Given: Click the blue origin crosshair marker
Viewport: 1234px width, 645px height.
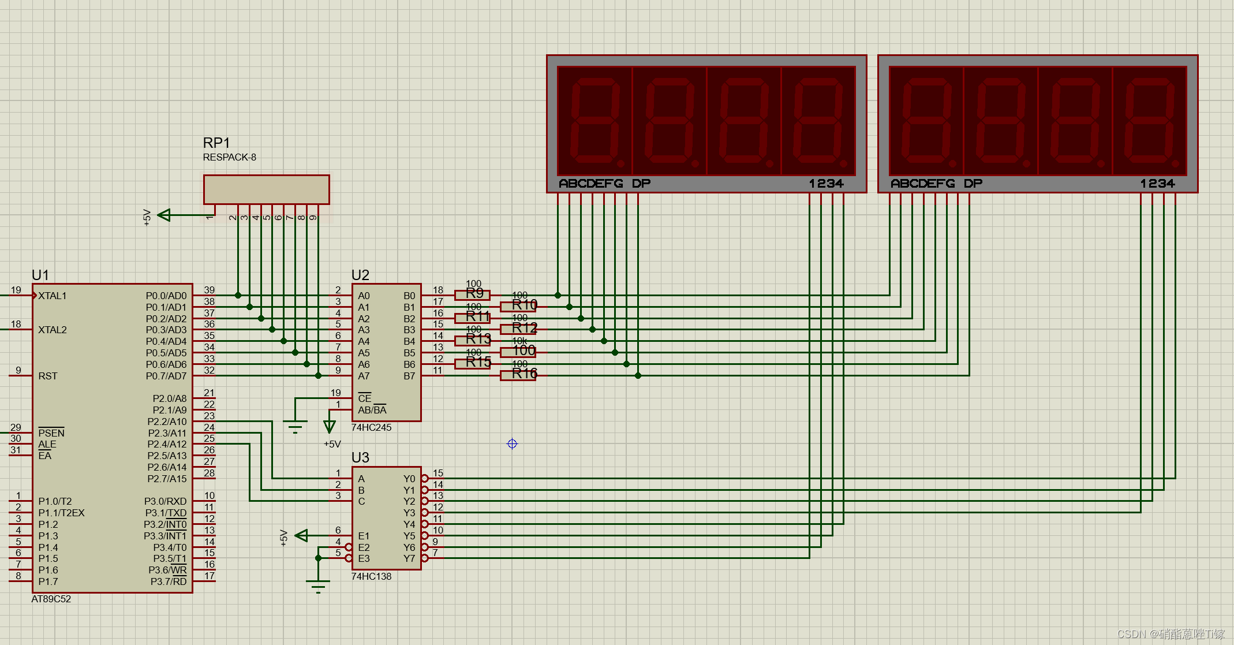Looking at the screenshot, I should coord(512,444).
